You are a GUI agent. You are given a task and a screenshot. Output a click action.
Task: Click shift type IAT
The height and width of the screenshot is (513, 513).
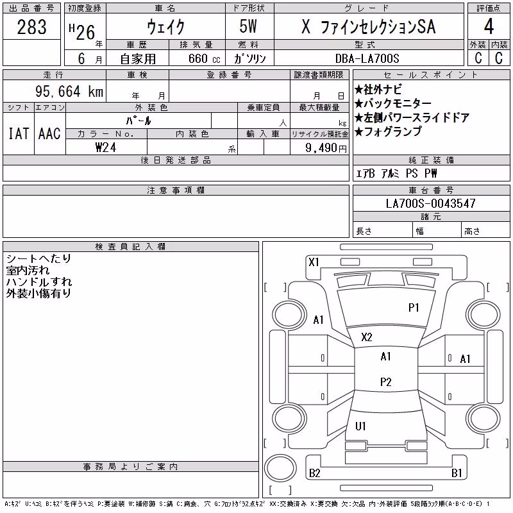(x=19, y=133)
